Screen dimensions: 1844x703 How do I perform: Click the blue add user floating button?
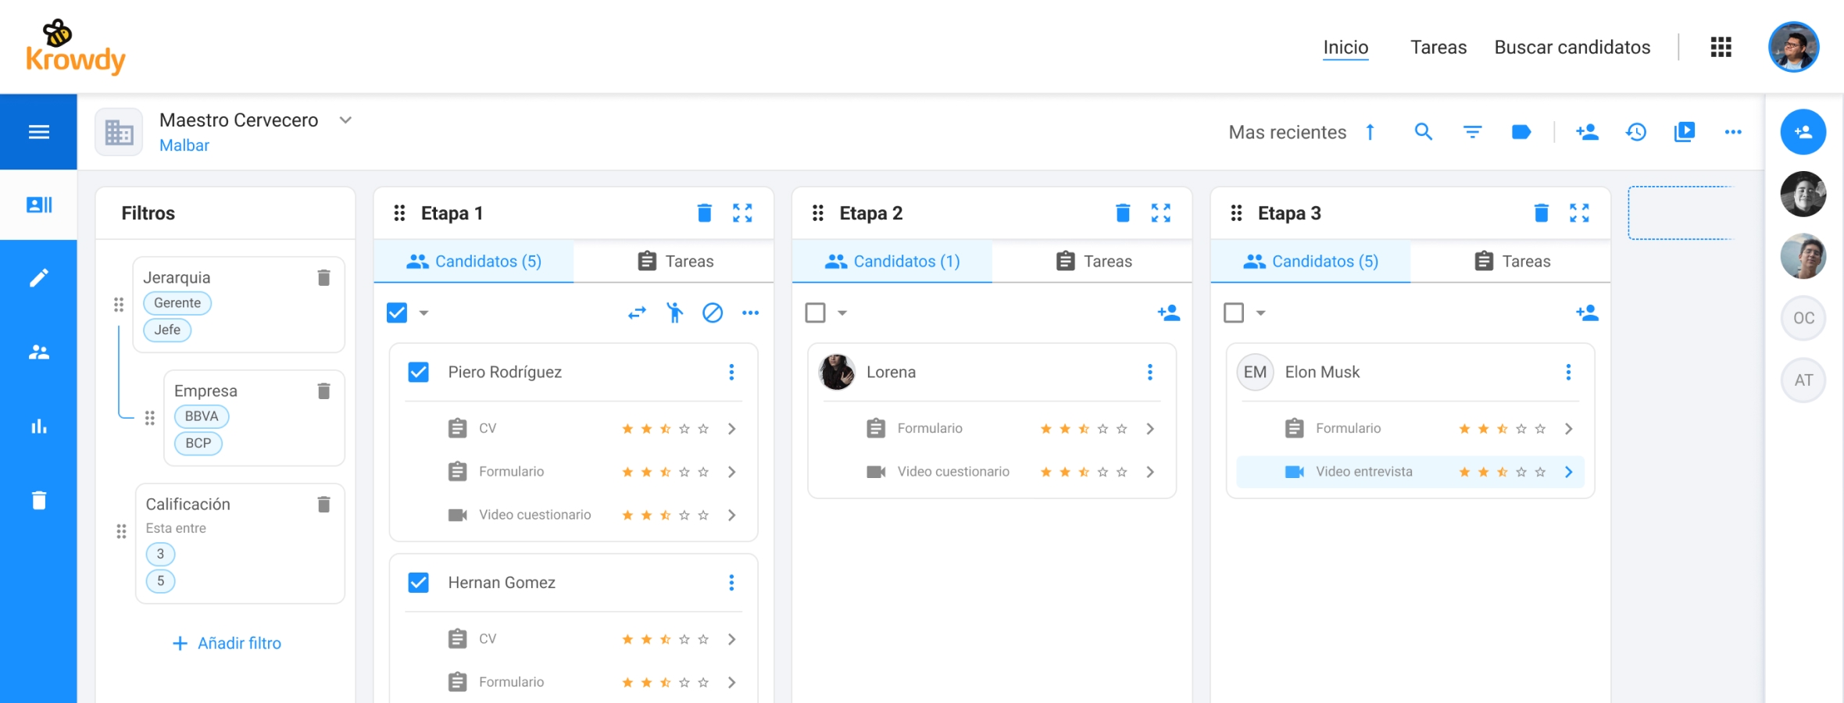pos(1803,132)
